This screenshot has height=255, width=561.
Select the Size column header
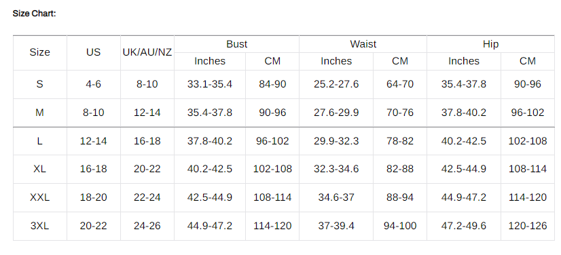tap(39, 52)
